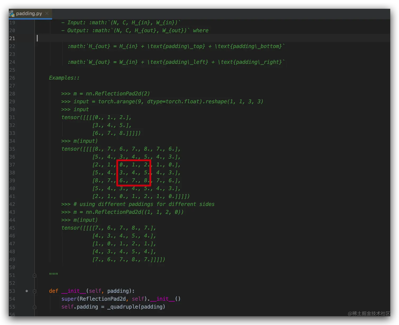Click the closing triple quotes on line 51
The height and width of the screenshot is (325, 399).
point(53,274)
